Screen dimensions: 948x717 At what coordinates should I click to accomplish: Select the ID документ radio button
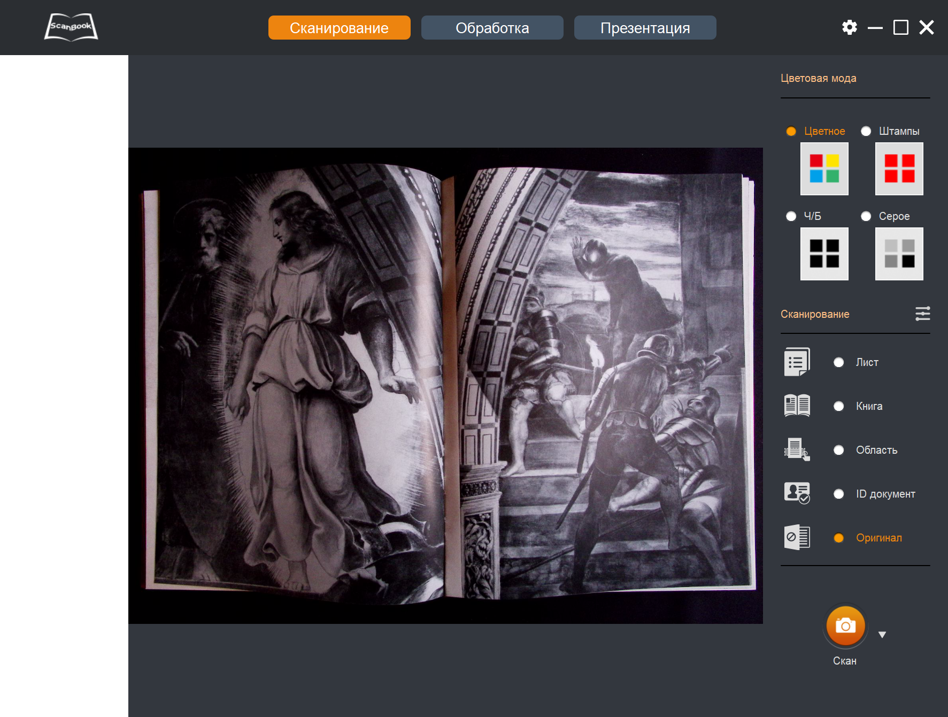[839, 494]
